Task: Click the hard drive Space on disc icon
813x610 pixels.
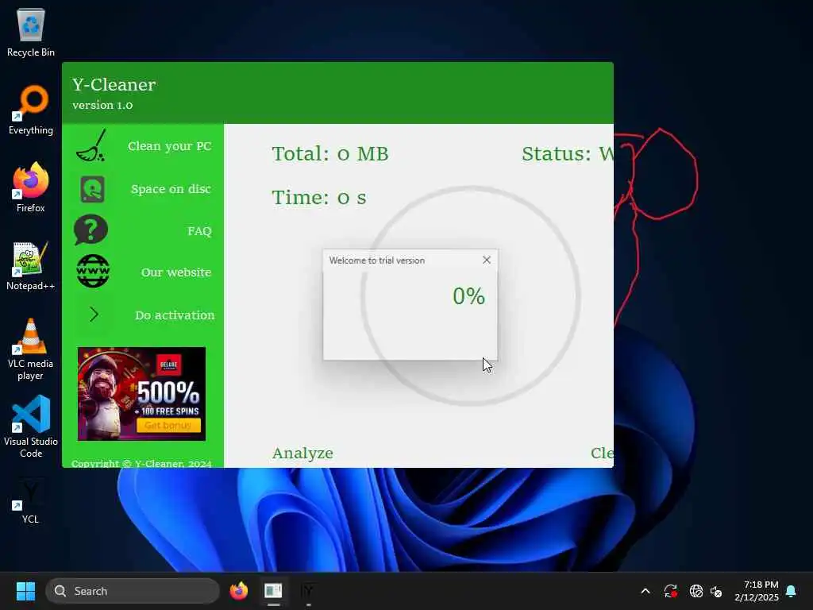Action: pos(93,189)
